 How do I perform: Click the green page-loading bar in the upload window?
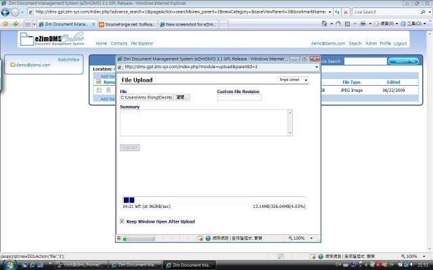(138, 238)
